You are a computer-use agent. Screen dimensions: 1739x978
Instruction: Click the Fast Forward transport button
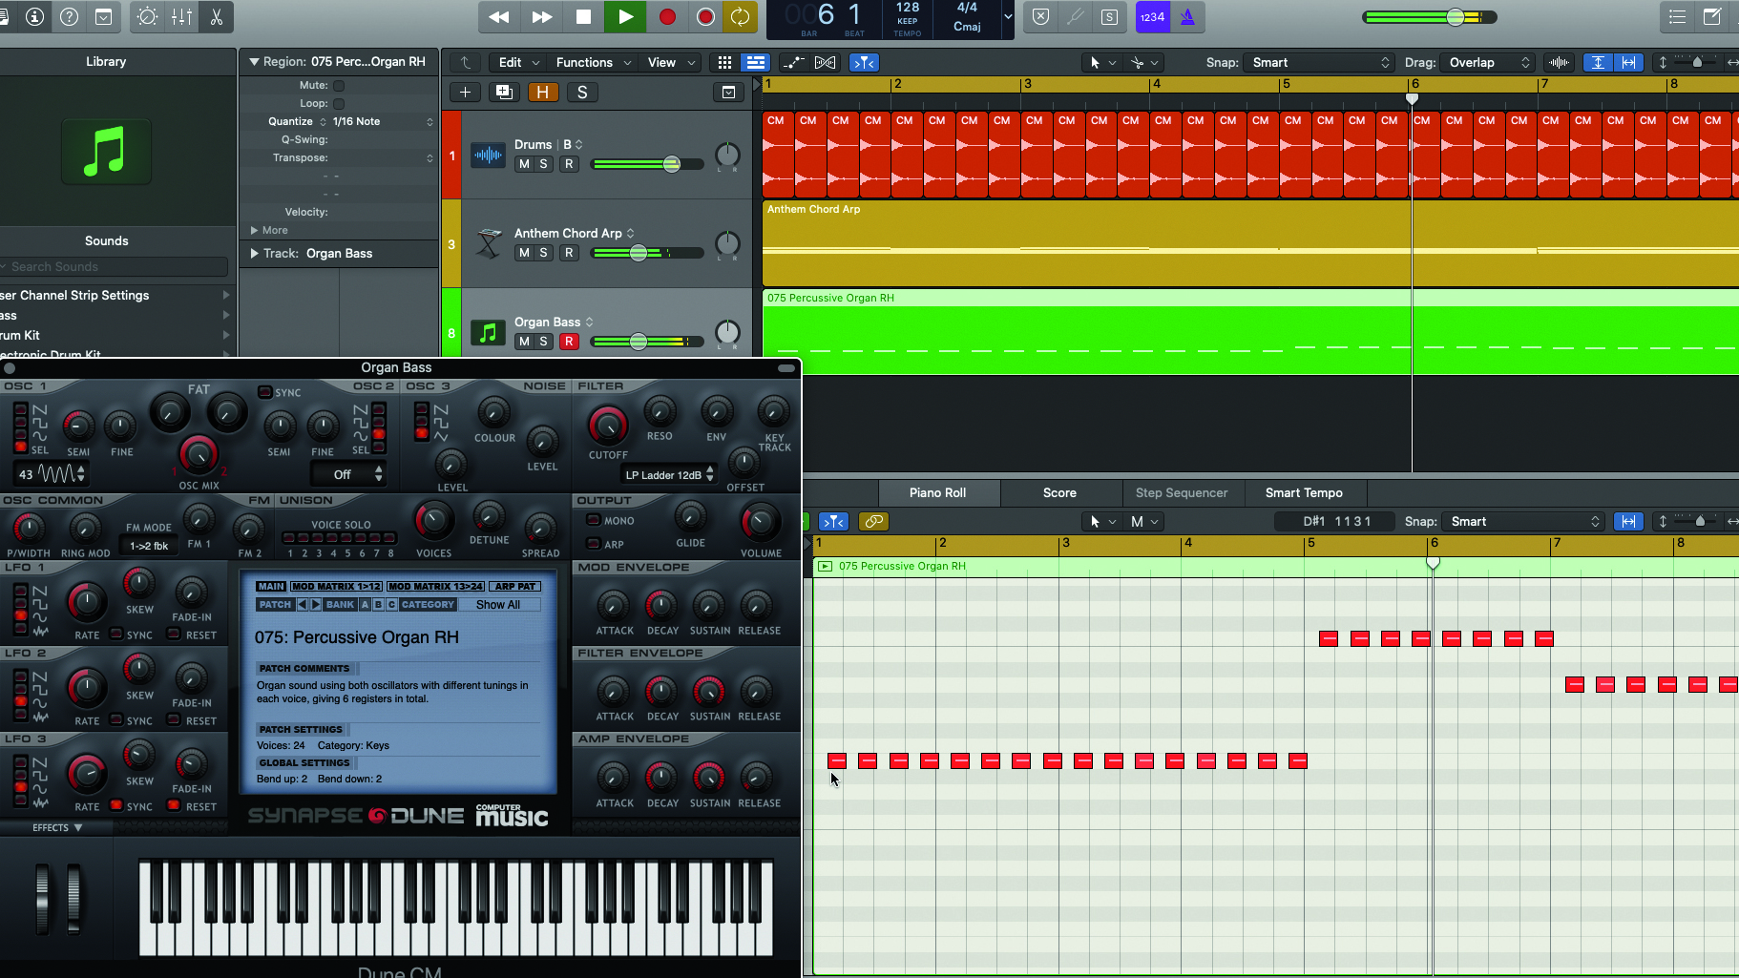pyautogui.click(x=541, y=17)
